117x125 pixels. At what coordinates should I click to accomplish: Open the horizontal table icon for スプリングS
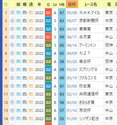(25, 70)
